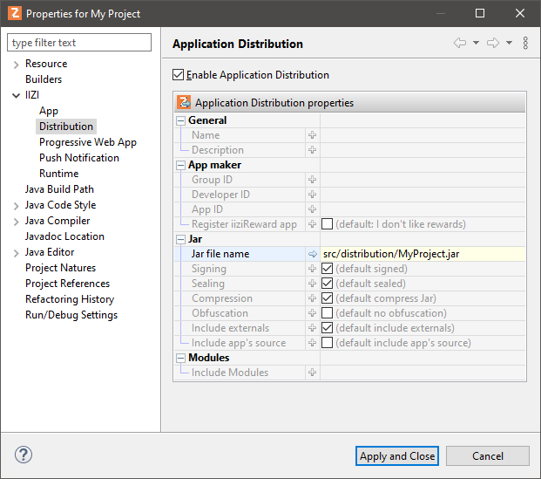Screen dimensions: 541x479
Task: Toggle the Signing checkbox
Action: [327, 269]
